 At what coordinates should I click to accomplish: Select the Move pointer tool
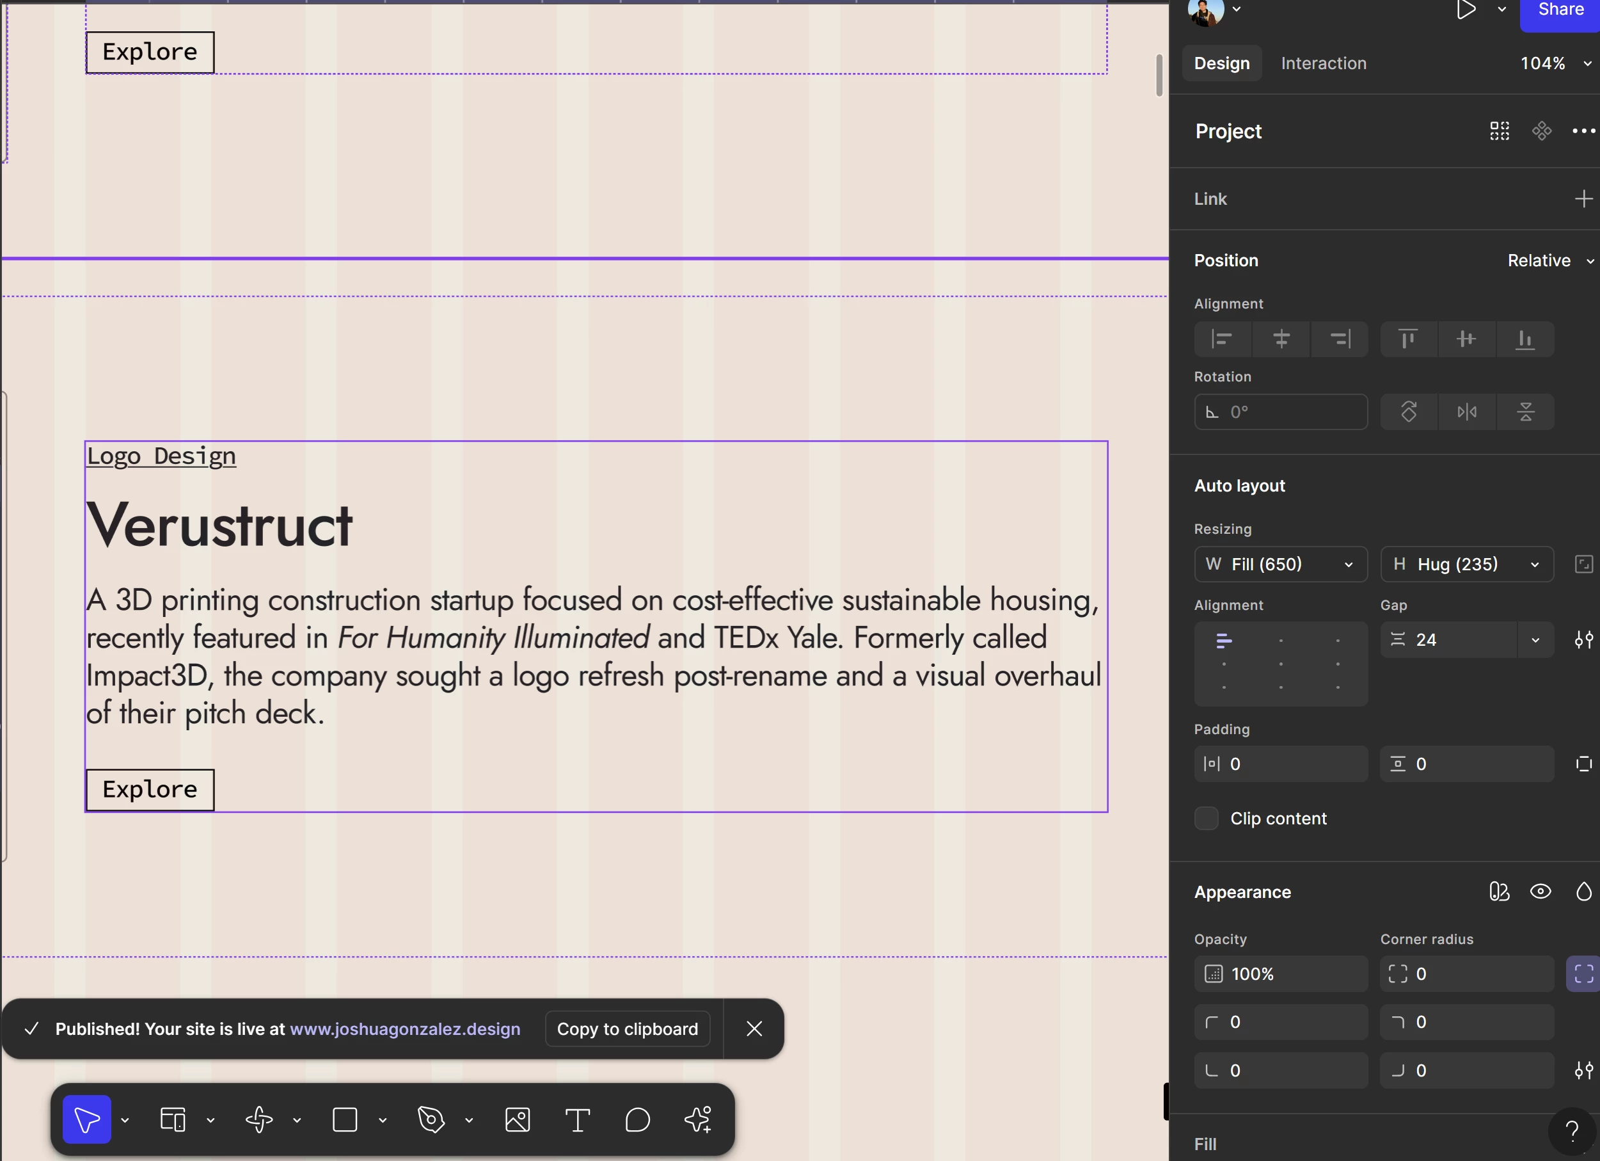[87, 1119]
